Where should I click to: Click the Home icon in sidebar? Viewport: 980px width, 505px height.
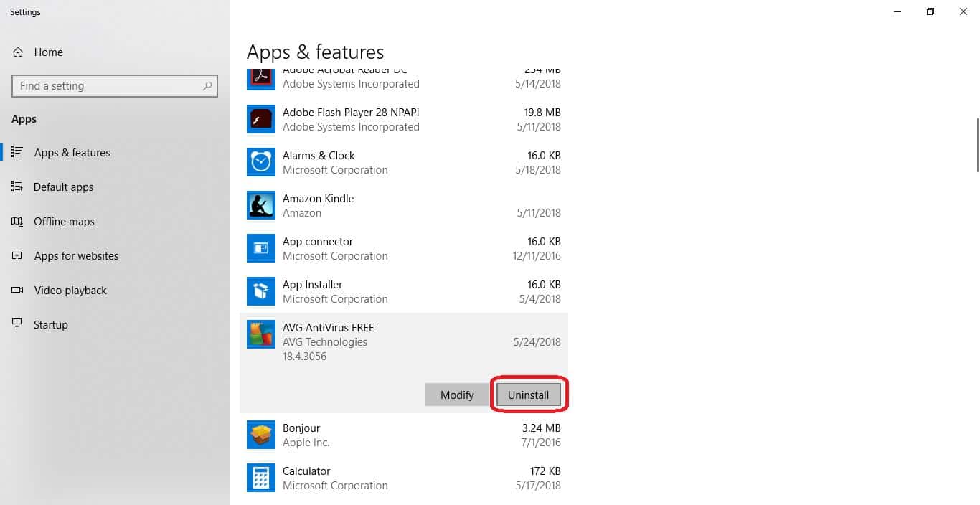coord(18,52)
